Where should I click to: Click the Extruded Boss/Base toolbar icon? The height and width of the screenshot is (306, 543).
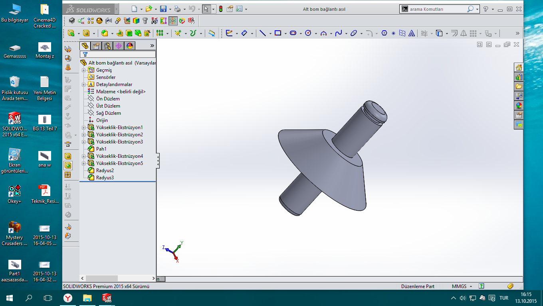coord(71,33)
